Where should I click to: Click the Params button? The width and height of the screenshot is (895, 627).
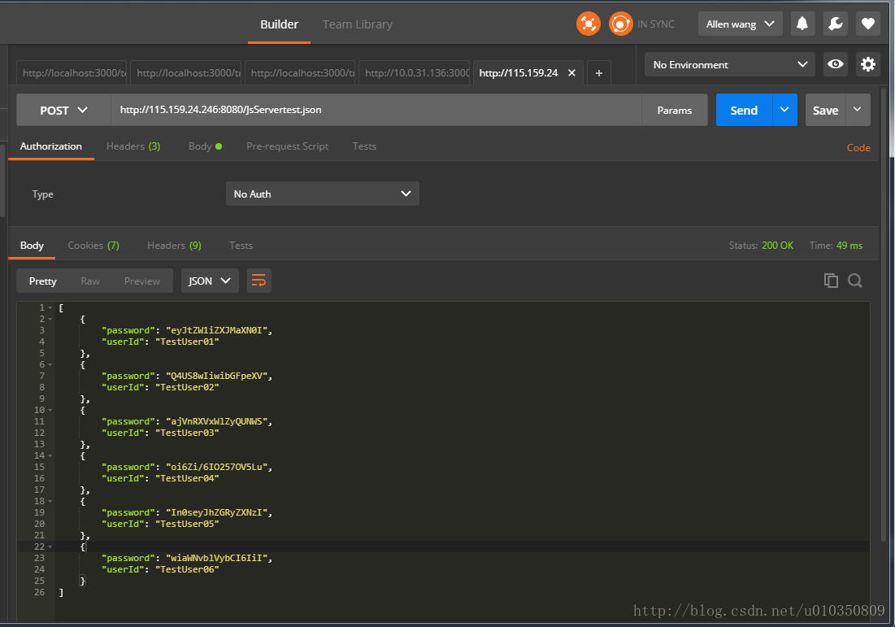tap(674, 111)
